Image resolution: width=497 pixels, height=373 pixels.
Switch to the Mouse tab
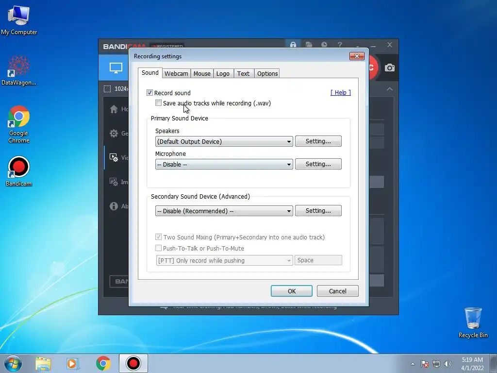(x=202, y=74)
